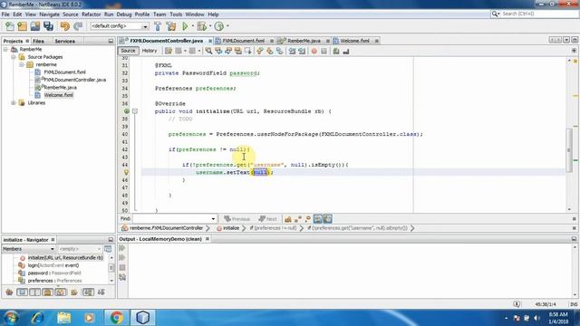The height and width of the screenshot is (326, 580).
Task: Expand the Libraries node
Action: coord(14,102)
